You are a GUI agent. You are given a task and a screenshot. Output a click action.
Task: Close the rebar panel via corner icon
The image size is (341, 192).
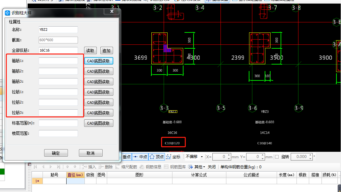tap(30, 164)
